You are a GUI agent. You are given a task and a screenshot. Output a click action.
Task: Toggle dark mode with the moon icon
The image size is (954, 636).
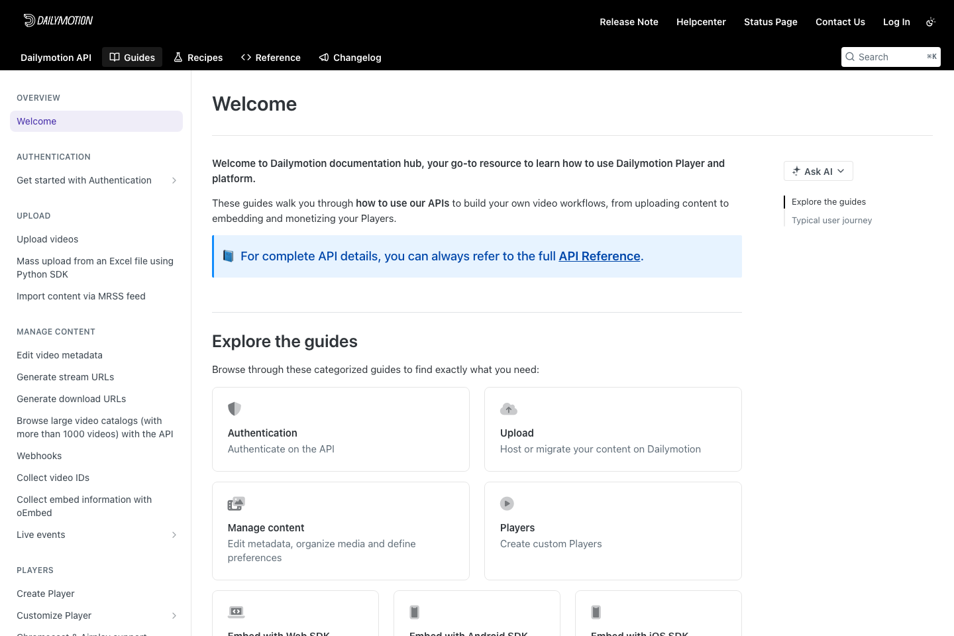(931, 21)
